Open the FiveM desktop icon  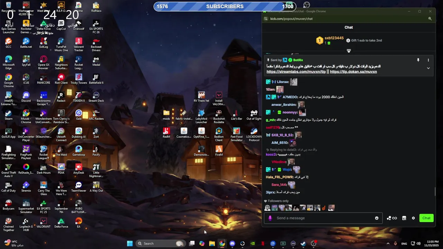[219, 151]
